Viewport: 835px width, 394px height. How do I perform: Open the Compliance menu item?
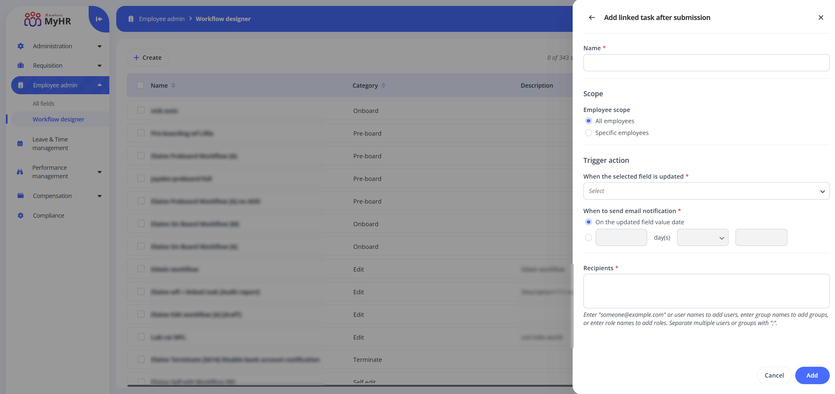(x=49, y=215)
